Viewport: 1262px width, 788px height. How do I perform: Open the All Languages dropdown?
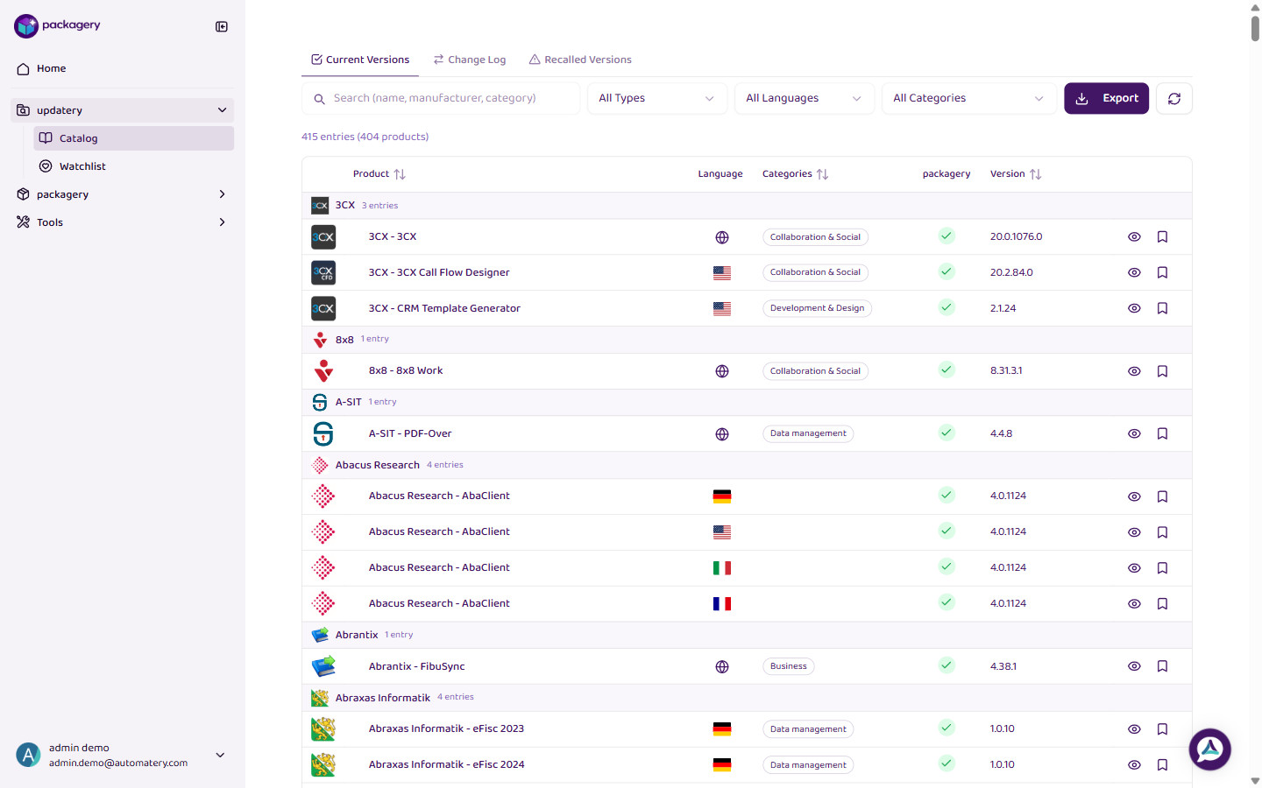tap(804, 98)
